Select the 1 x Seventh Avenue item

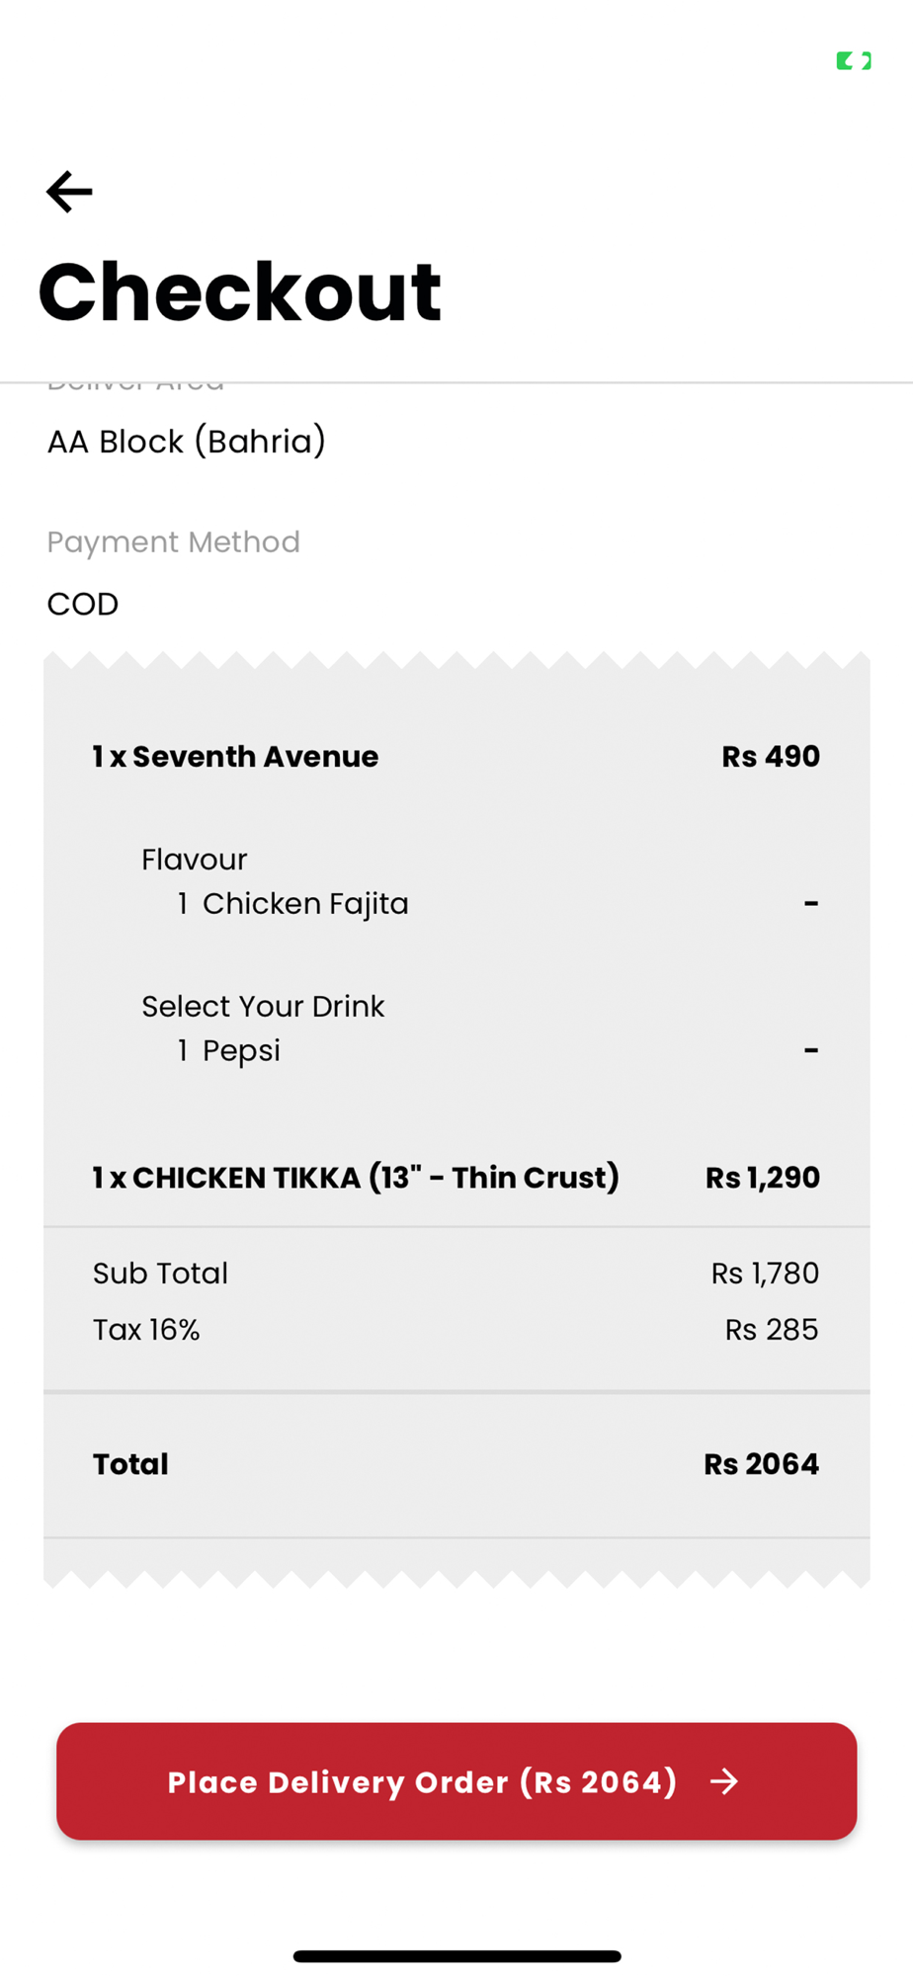tap(235, 756)
